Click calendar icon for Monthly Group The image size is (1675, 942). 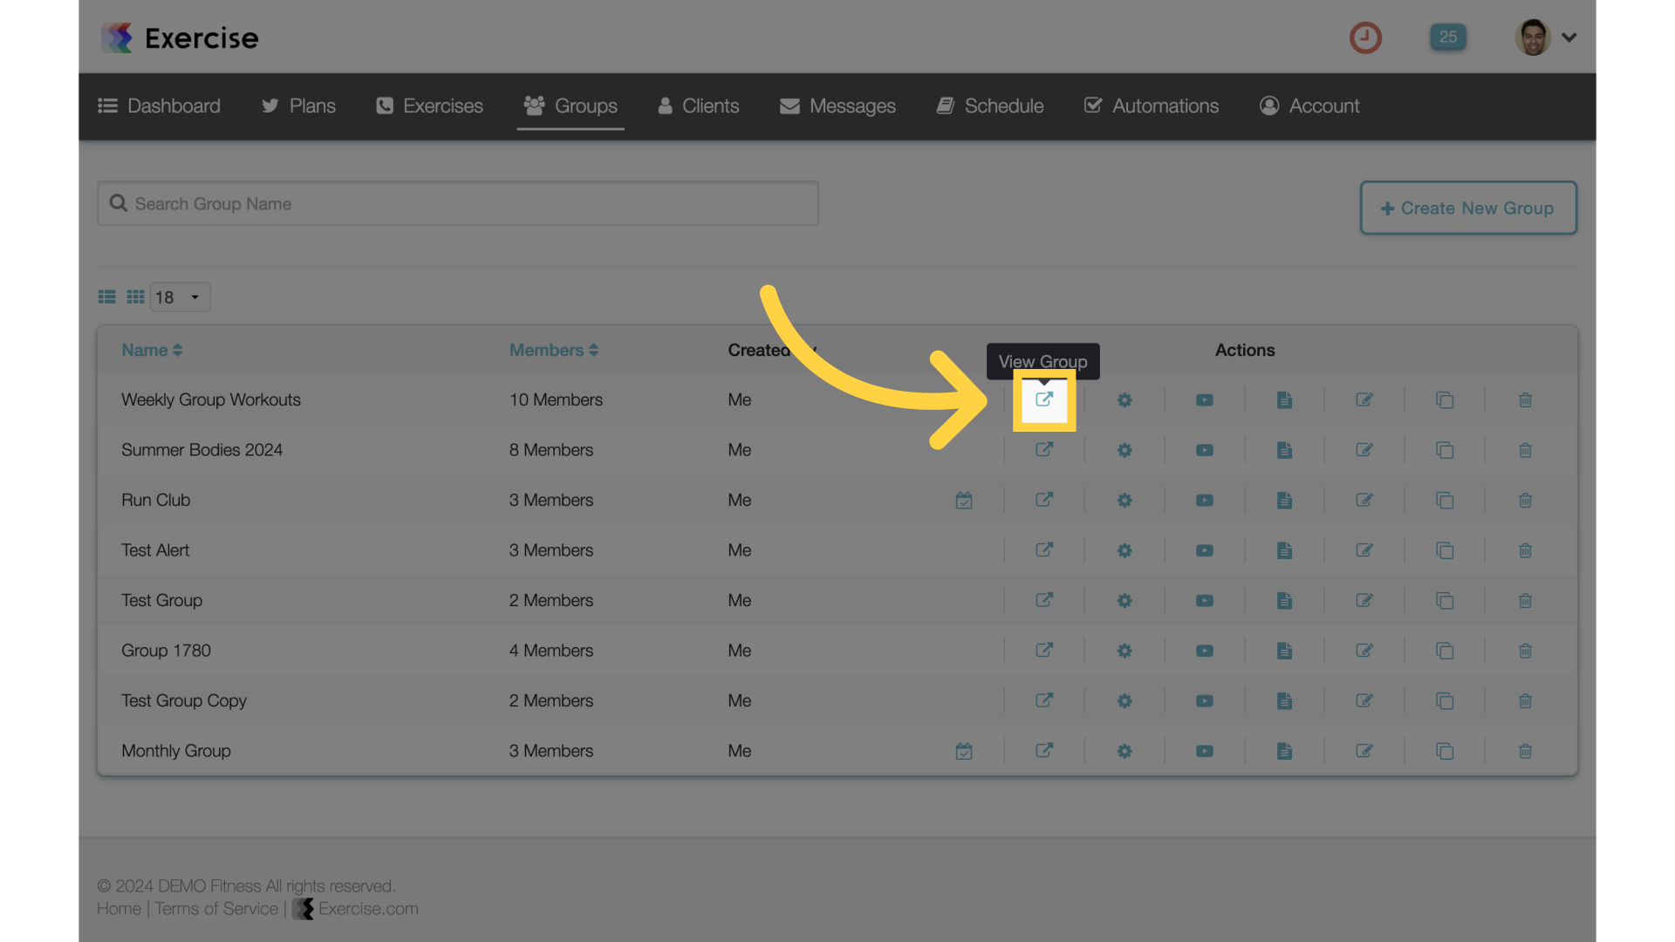coord(964,751)
